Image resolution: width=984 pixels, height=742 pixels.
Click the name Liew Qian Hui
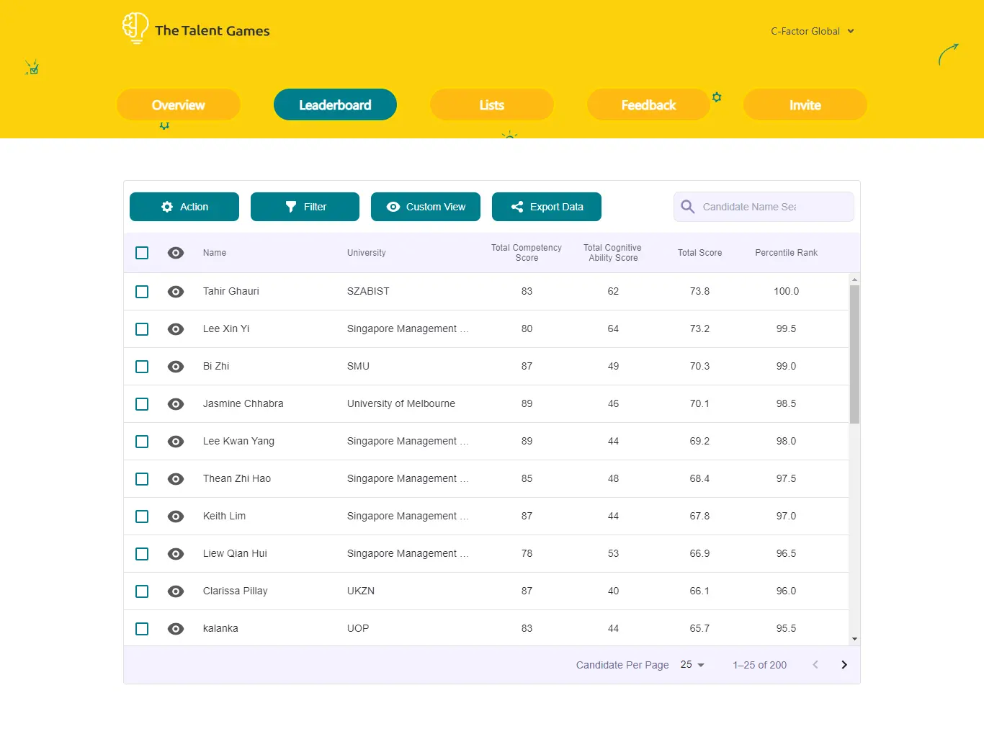click(x=235, y=554)
